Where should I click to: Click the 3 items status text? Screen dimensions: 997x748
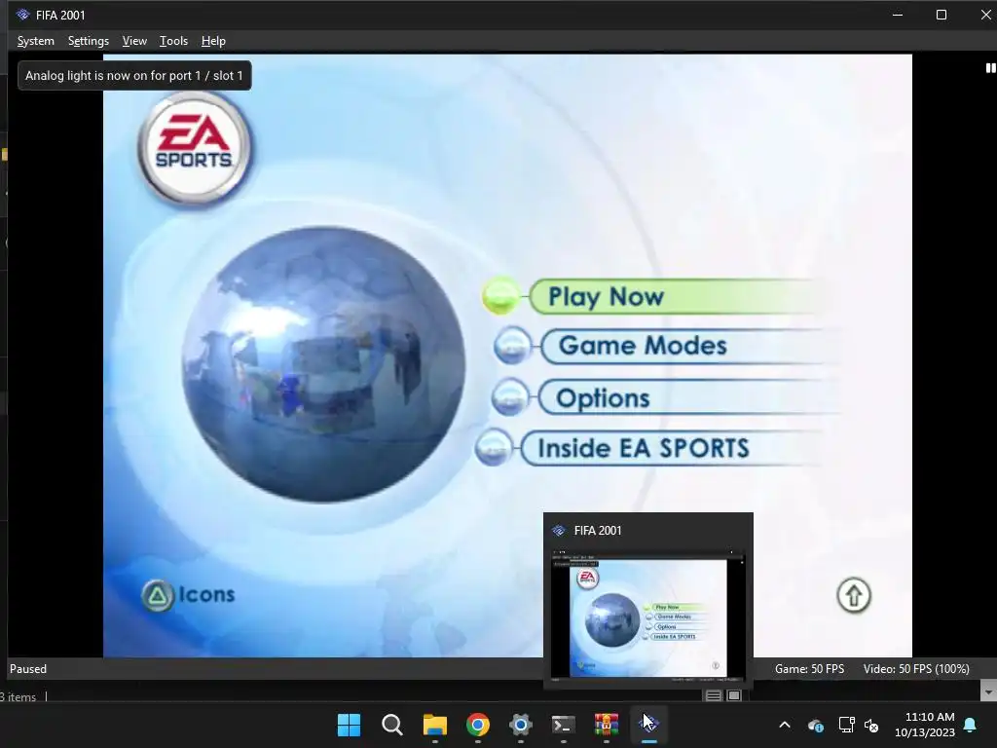(x=18, y=697)
